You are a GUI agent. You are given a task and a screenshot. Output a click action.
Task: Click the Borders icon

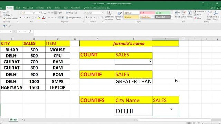[x=33, y=18]
